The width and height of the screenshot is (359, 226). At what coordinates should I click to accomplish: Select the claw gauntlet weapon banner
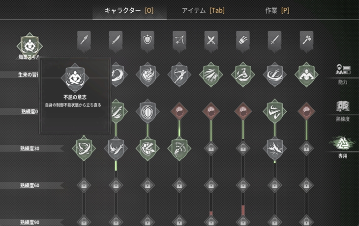[242, 41]
